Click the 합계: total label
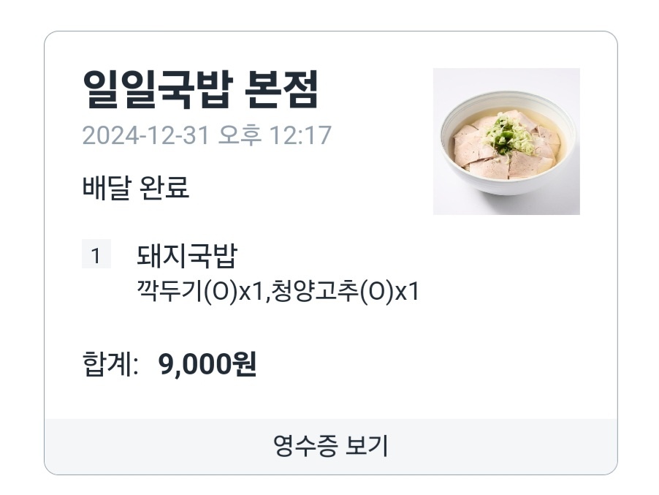Viewport: 659px width, 495px height. coord(110,364)
